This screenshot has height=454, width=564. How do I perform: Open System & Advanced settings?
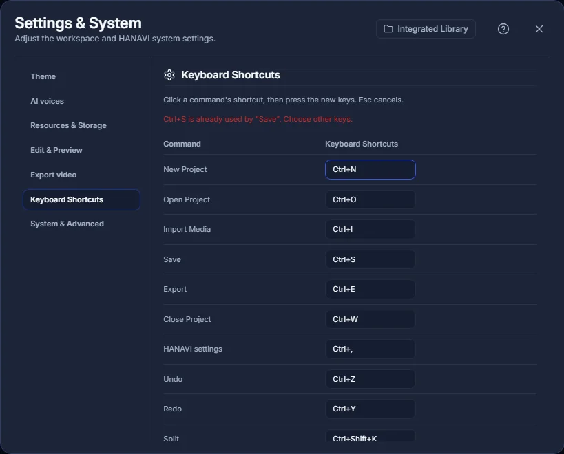[67, 224]
